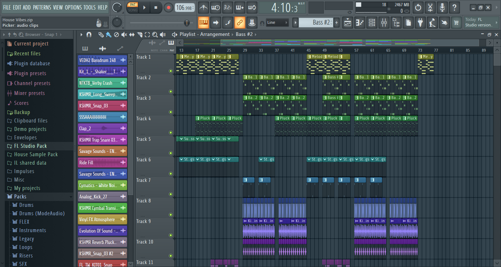Open the touch controller hand icon
501x267 pixels.
[445, 23]
